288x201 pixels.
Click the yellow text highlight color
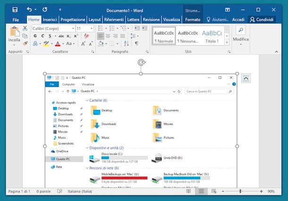click(46, 44)
